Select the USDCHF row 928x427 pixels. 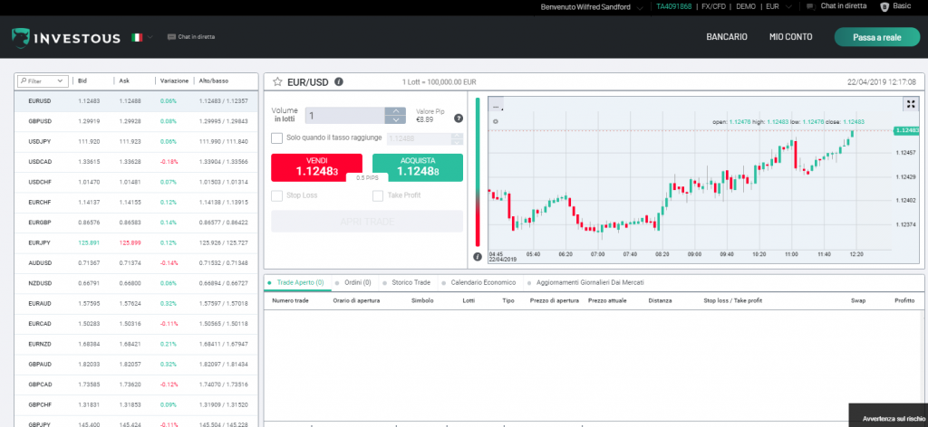pyautogui.click(x=136, y=182)
